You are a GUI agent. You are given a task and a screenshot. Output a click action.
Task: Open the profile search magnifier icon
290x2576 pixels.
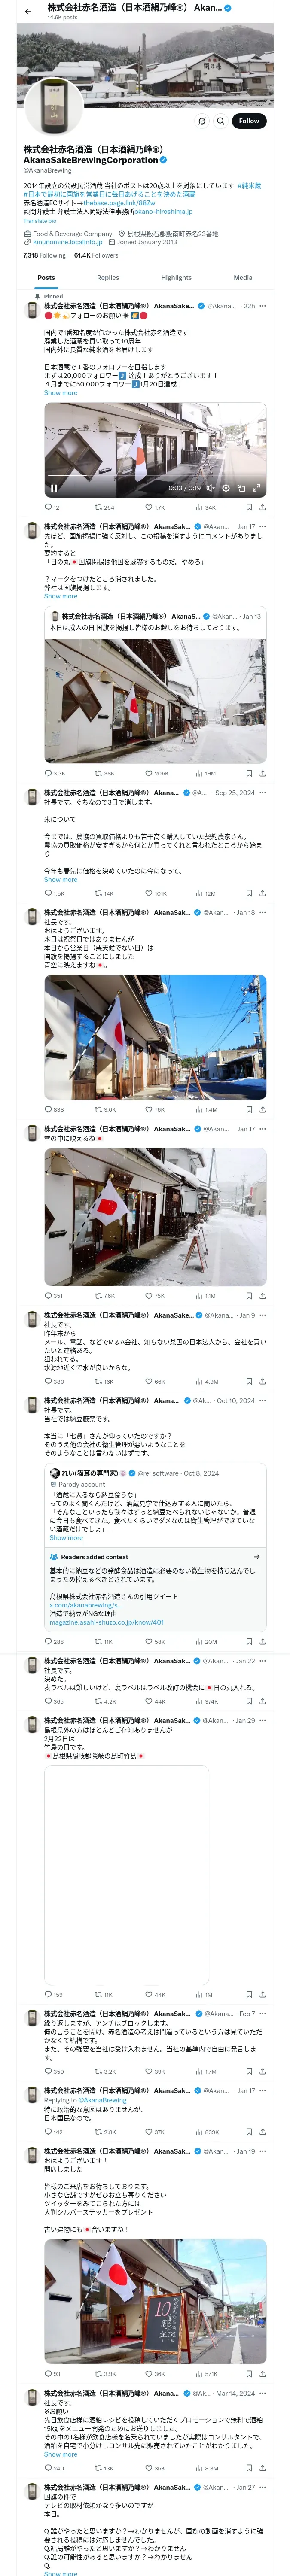click(x=220, y=121)
